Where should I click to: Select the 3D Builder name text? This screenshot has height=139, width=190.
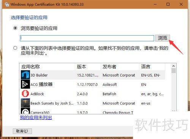coord(39,75)
